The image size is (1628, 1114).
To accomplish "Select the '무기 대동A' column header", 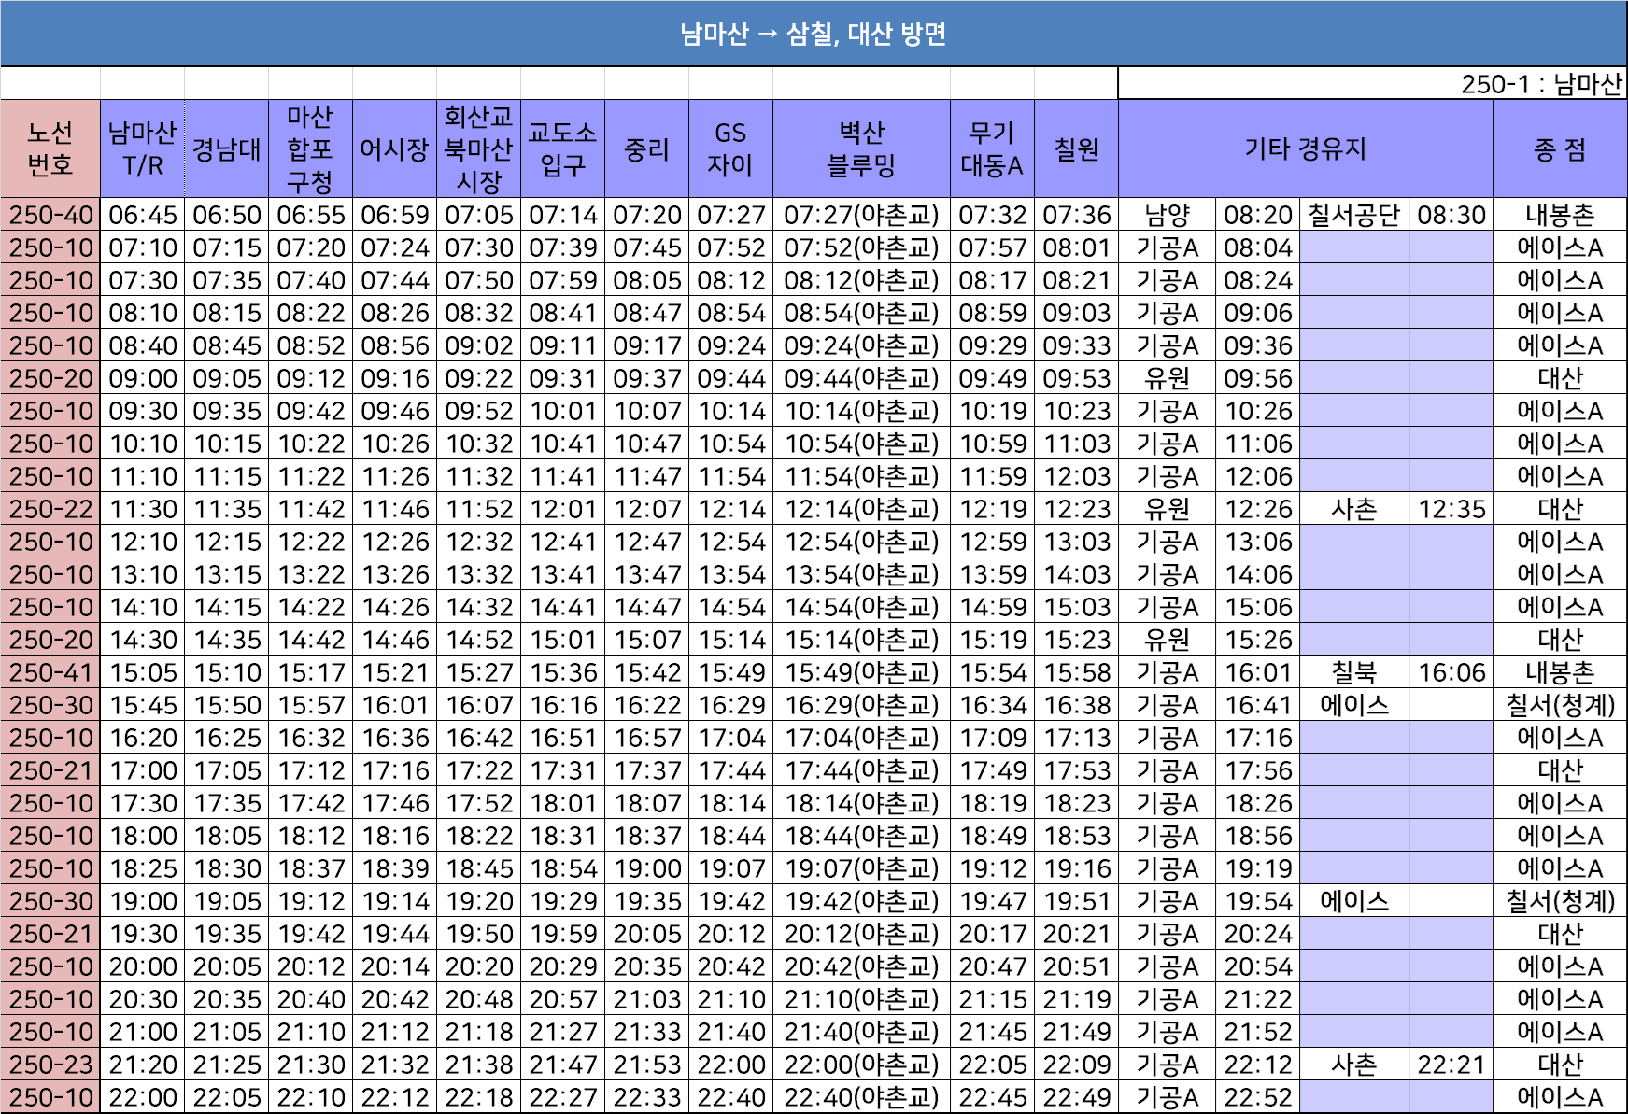I will pos(992,149).
